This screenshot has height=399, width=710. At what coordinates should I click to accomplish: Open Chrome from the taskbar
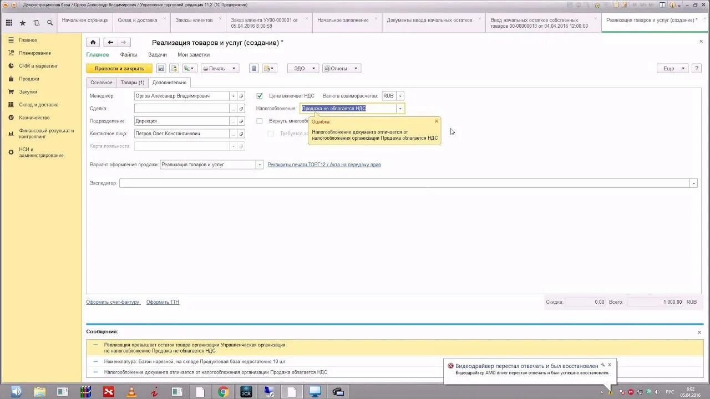click(223, 392)
